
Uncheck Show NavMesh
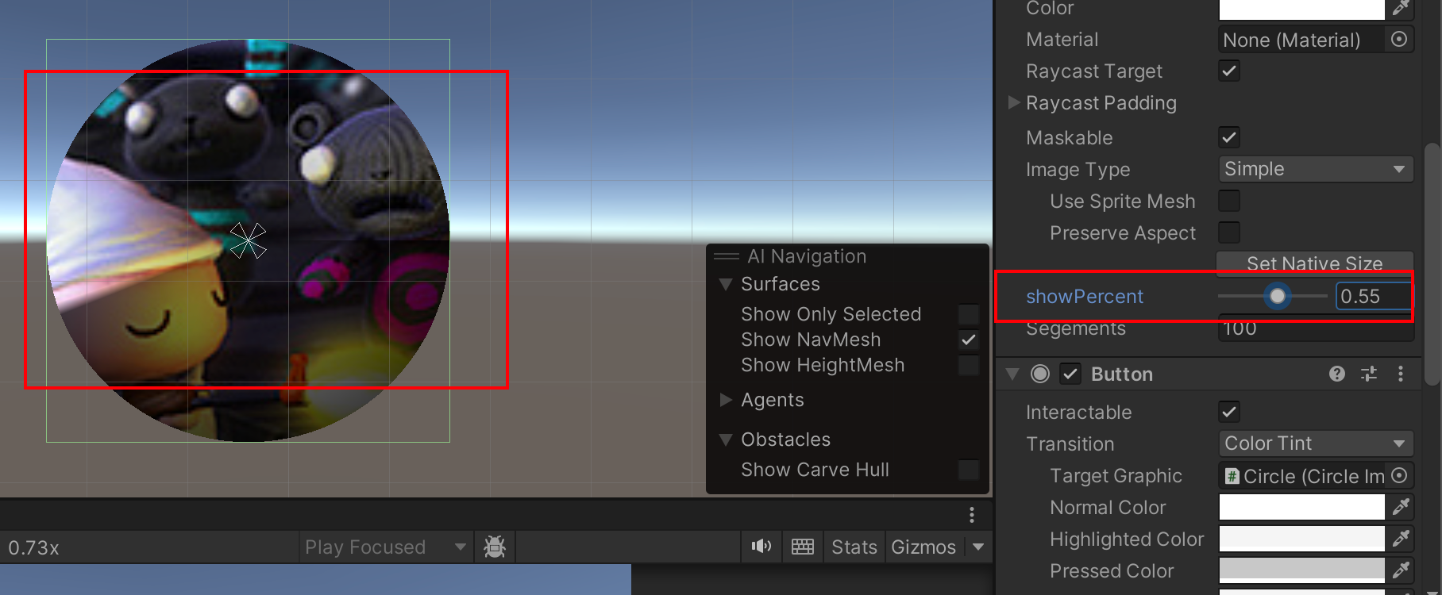pos(969,340)
